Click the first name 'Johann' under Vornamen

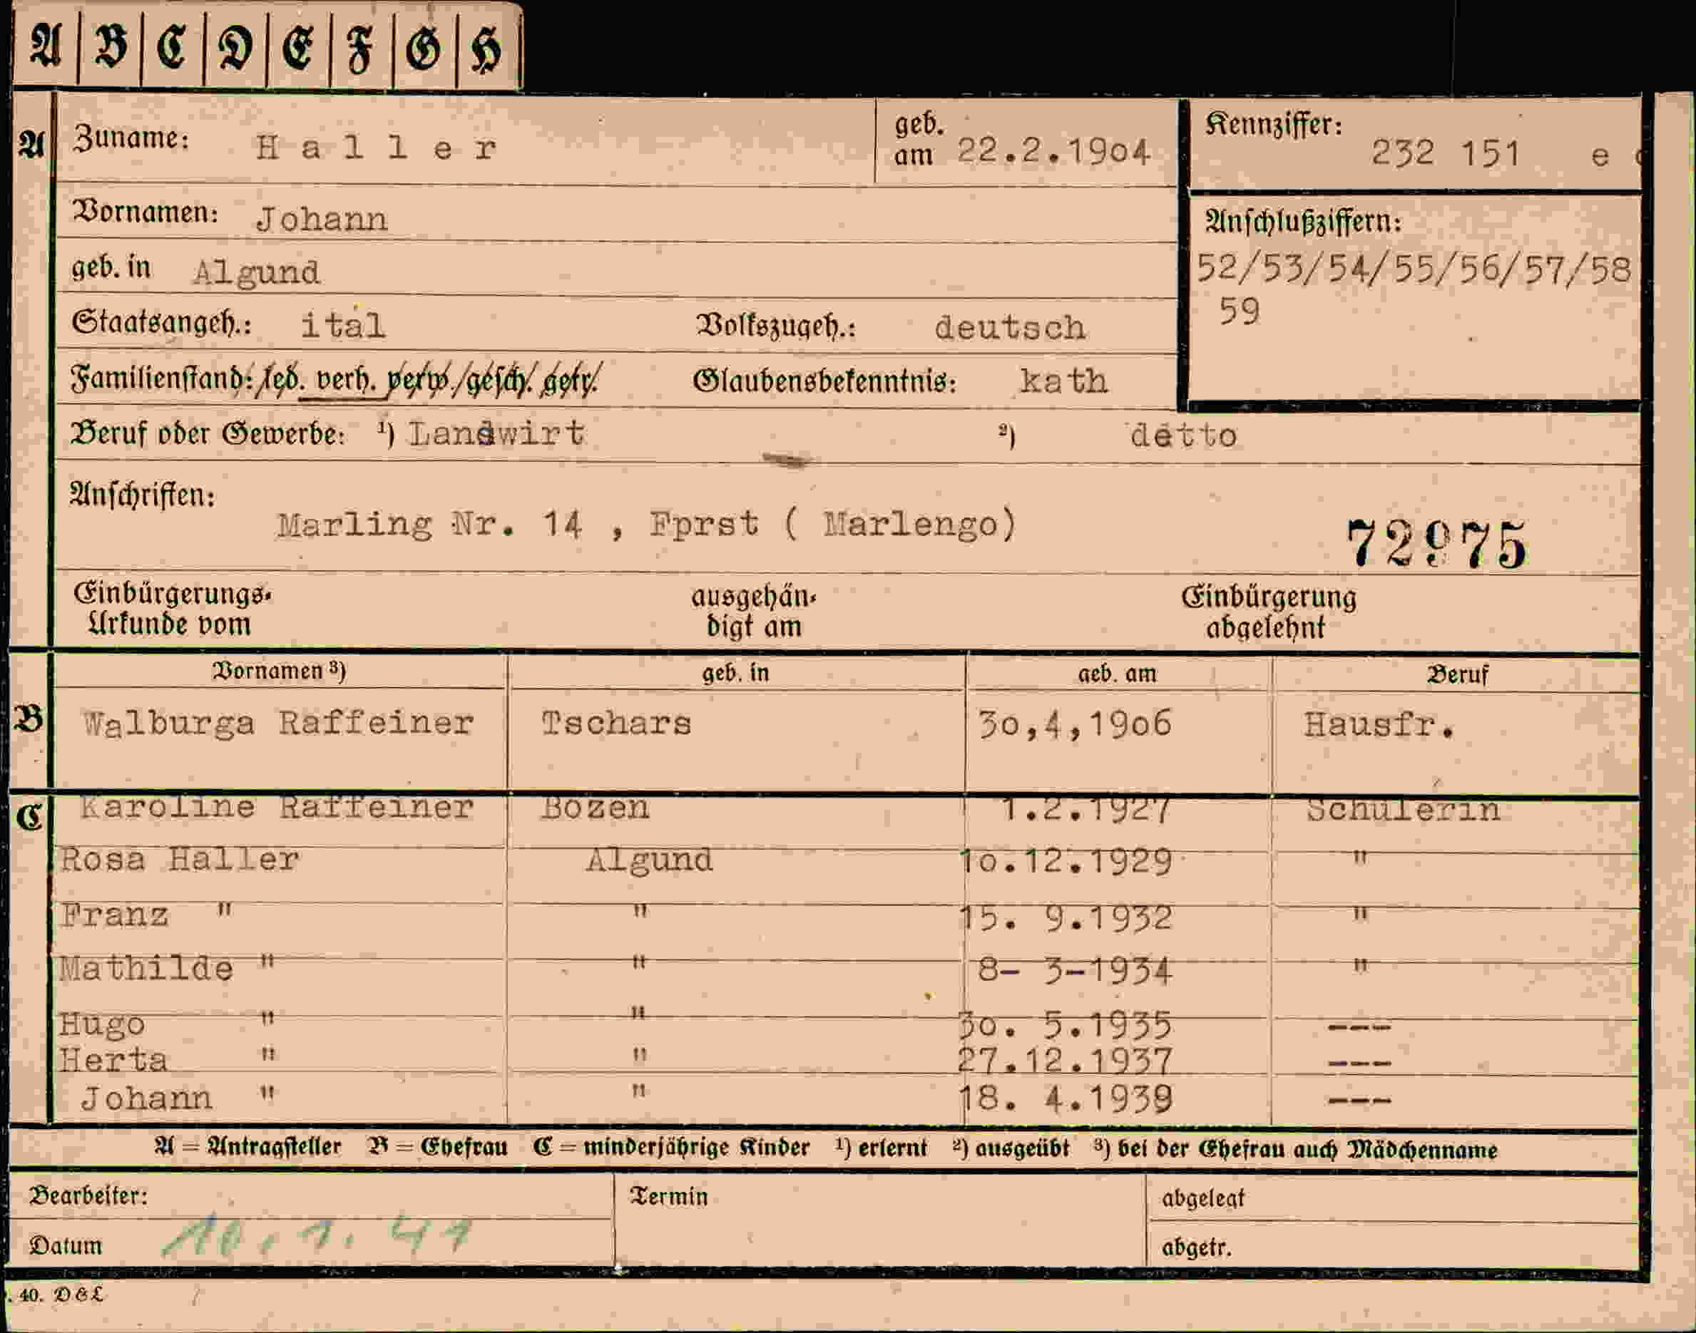point(322,220)
